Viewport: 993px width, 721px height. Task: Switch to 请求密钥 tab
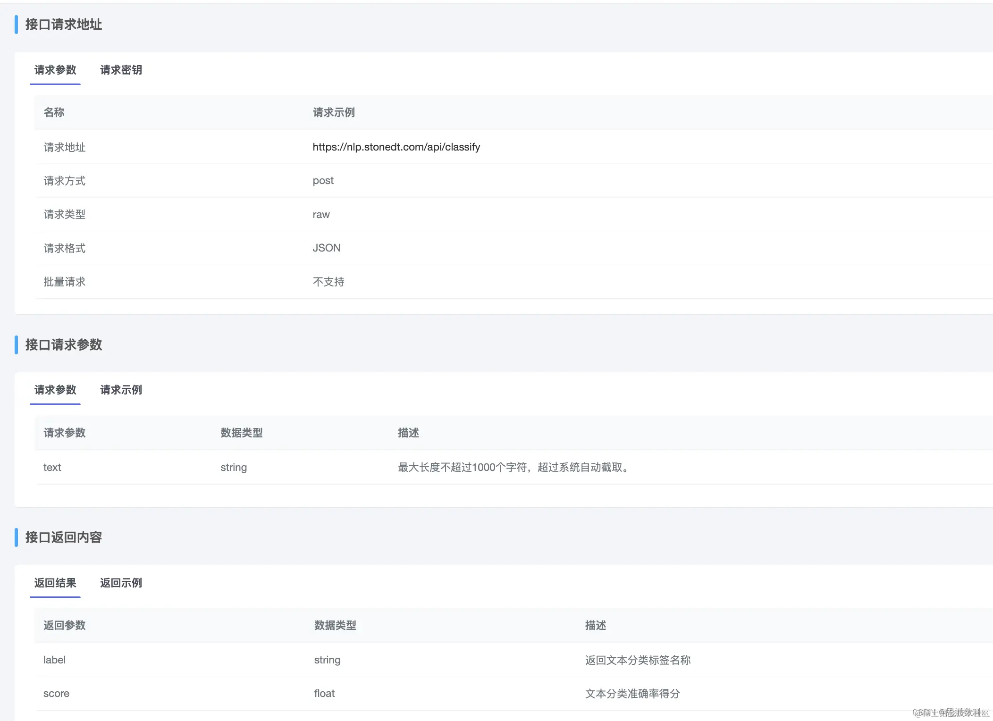(x=121, y=70)
